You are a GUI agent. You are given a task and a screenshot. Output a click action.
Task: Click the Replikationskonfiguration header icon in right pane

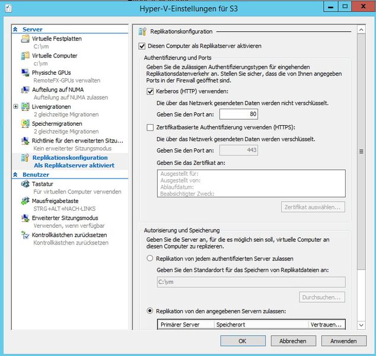142,31
